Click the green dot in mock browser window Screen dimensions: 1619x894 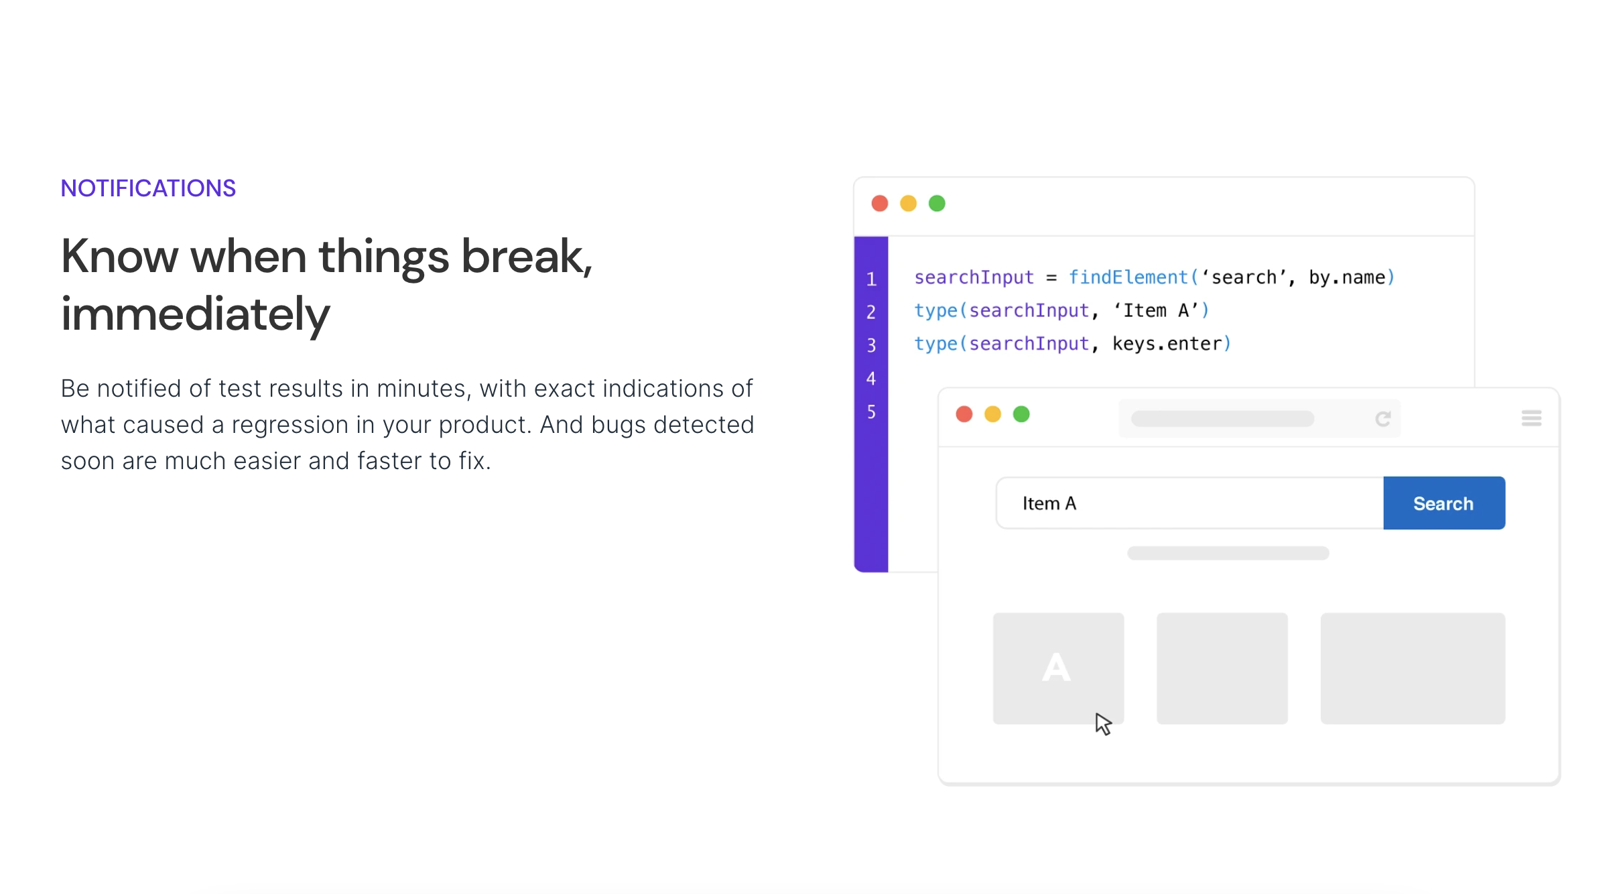pyautogui.click(x=1021, y=414)
